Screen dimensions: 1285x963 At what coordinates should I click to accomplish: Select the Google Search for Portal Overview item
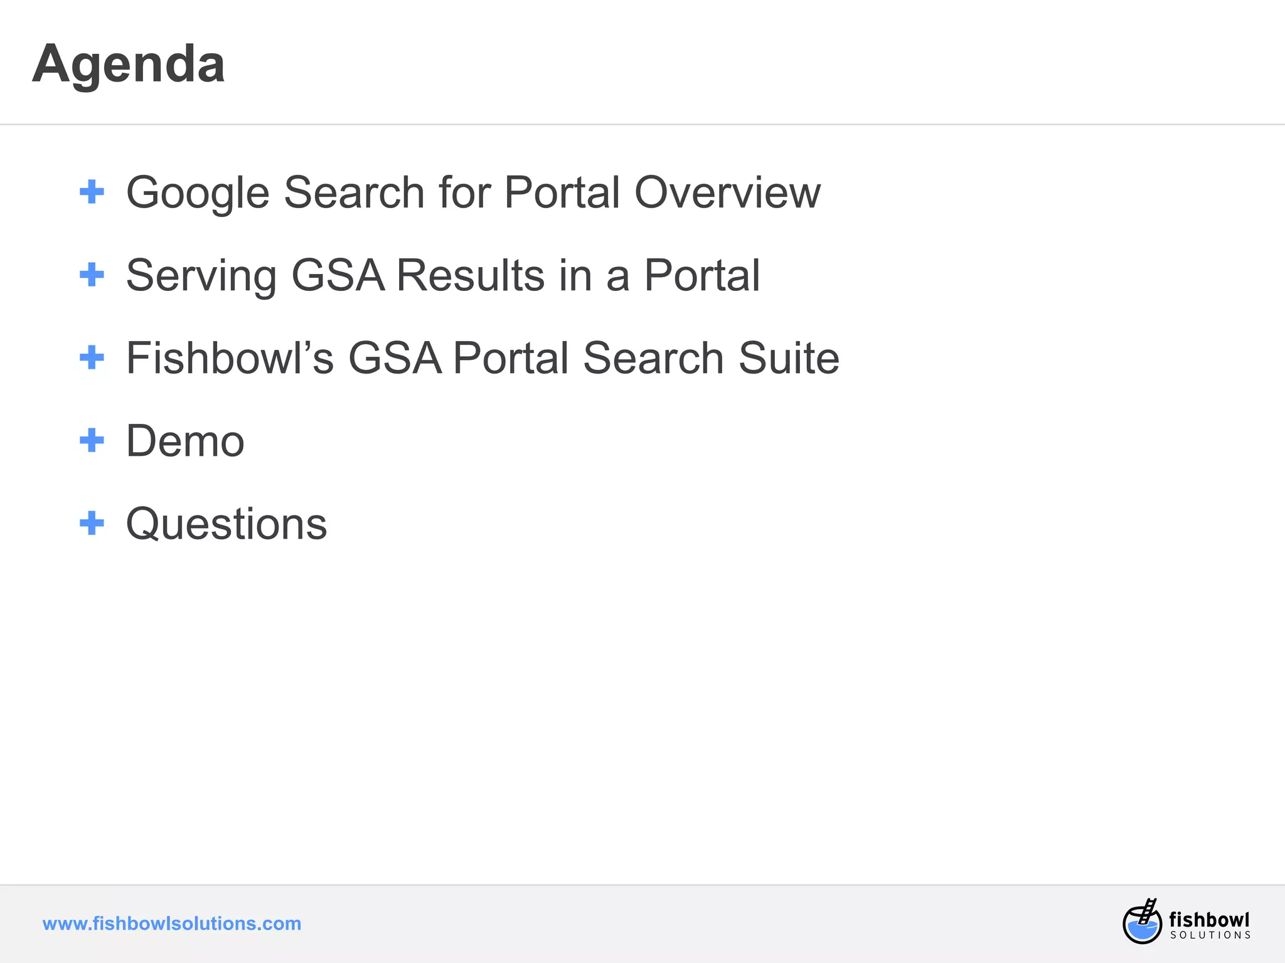(473, 192)
